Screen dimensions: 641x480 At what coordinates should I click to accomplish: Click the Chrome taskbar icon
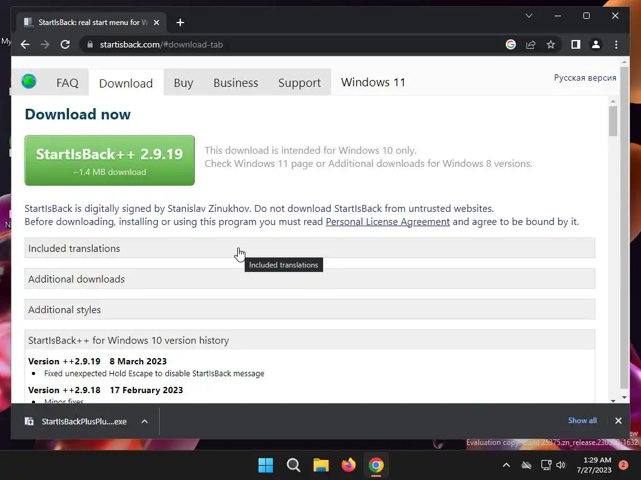[376, 465]
